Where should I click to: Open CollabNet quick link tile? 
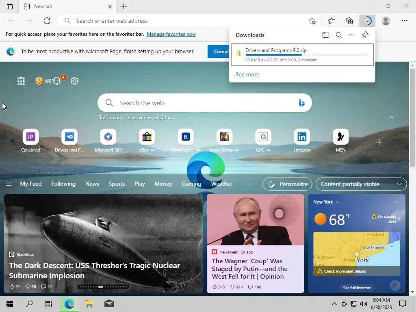click(30, 141)
